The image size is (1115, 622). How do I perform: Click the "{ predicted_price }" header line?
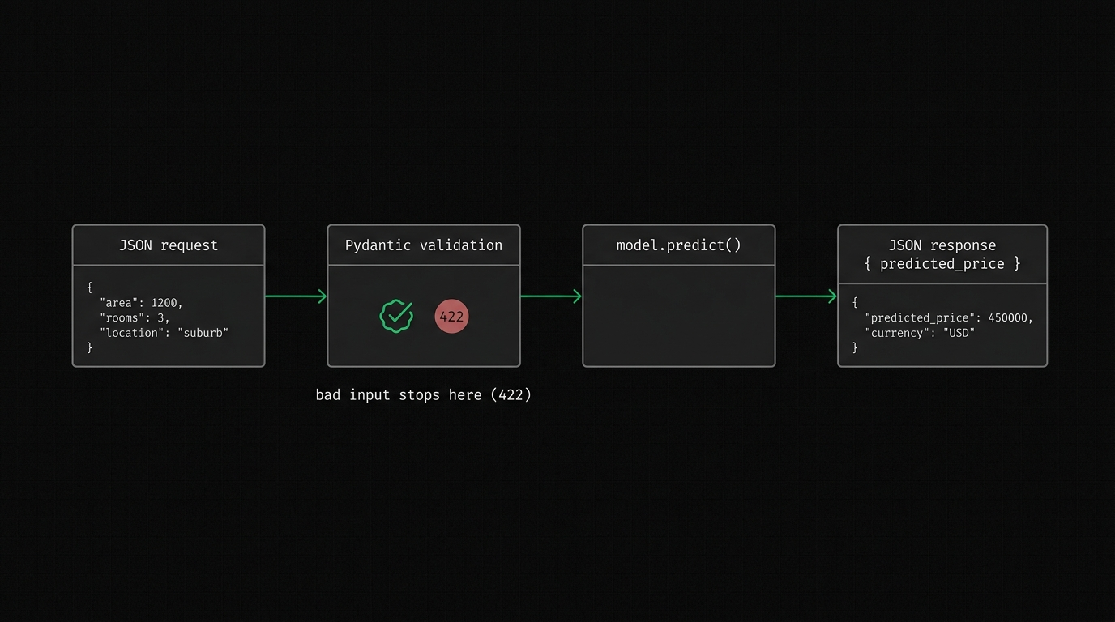[x=942, y=264]
